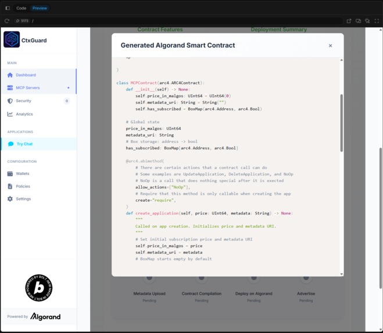This screenshot has width=383, height=333.
Task: Click the Policies document icon
Action: tap(10, 187)
